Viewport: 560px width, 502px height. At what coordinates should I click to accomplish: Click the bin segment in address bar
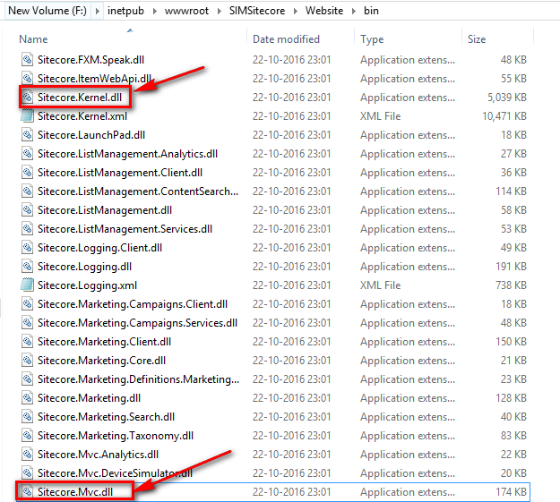pyautogui.click(x=372, y=11)
